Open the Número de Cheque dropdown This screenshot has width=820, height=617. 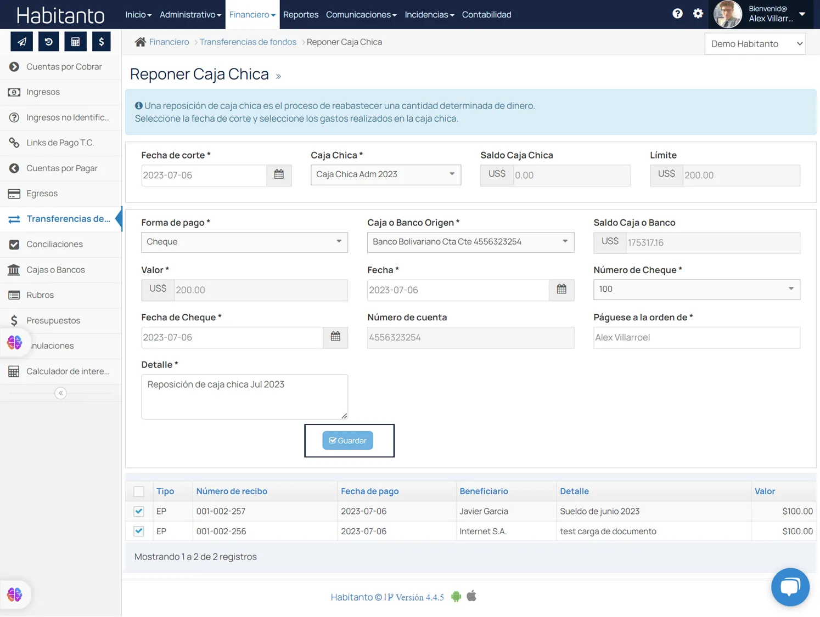[x=696, y=290]
